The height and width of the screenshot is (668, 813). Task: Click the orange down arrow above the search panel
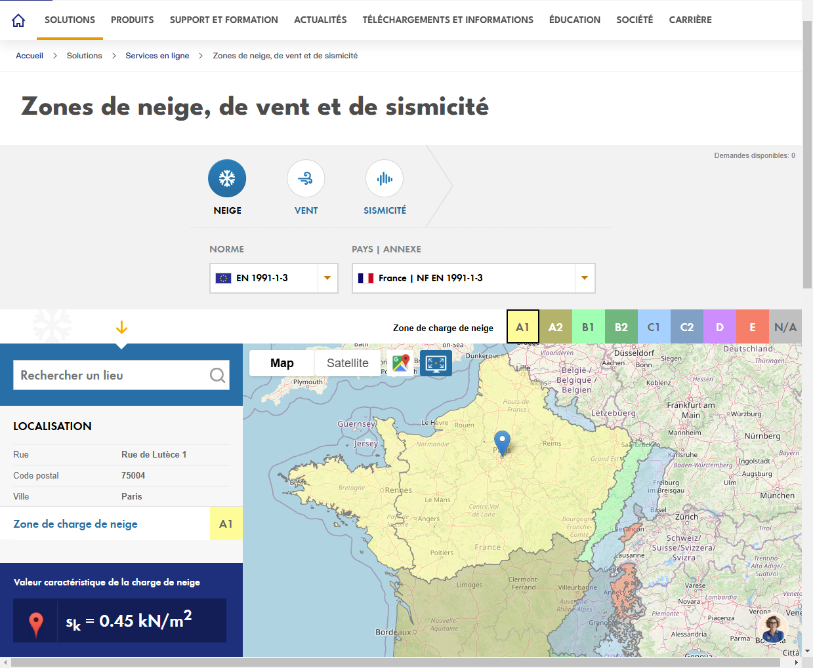[121, 327]
